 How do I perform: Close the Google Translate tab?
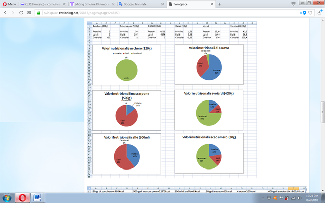(162, 4)
